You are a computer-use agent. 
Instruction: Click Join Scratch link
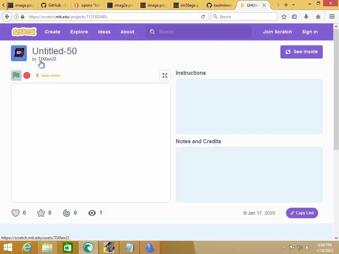[277, 32]
